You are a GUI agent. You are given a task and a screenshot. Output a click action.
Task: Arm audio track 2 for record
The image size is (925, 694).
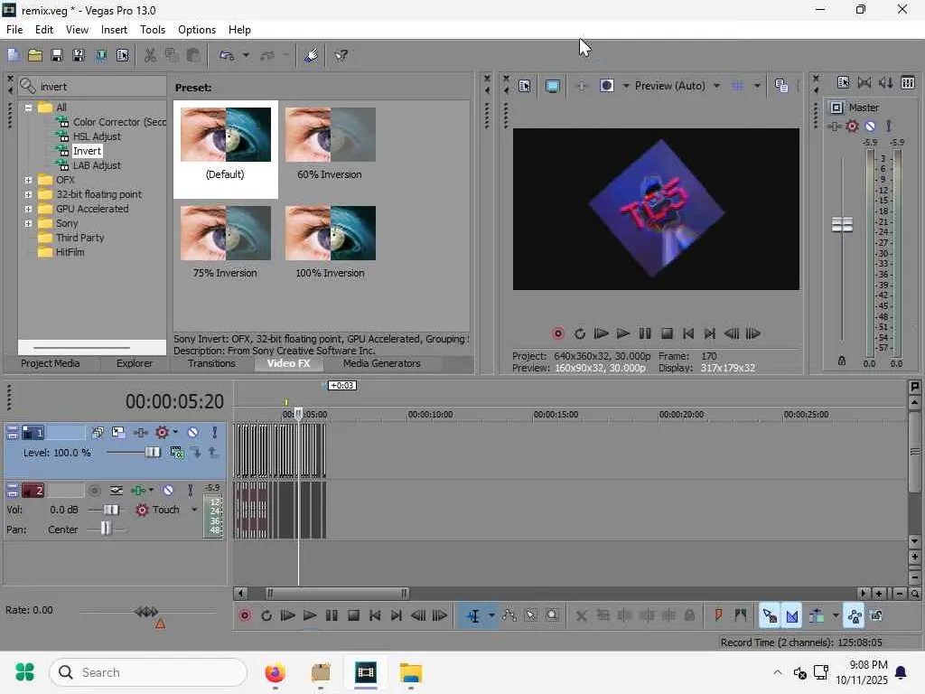tap(94, 491)
